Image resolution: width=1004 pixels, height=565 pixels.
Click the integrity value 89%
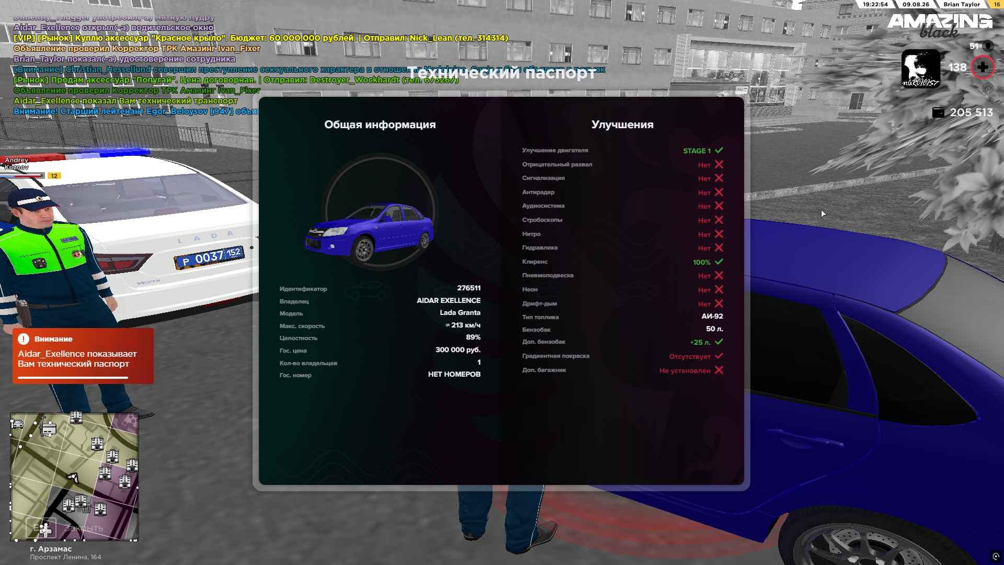tap(473, 337)
